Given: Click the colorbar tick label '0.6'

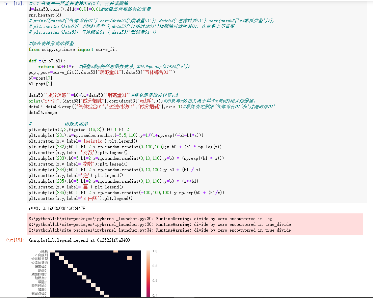Looking at the screenshot, I should pos(155,281).
